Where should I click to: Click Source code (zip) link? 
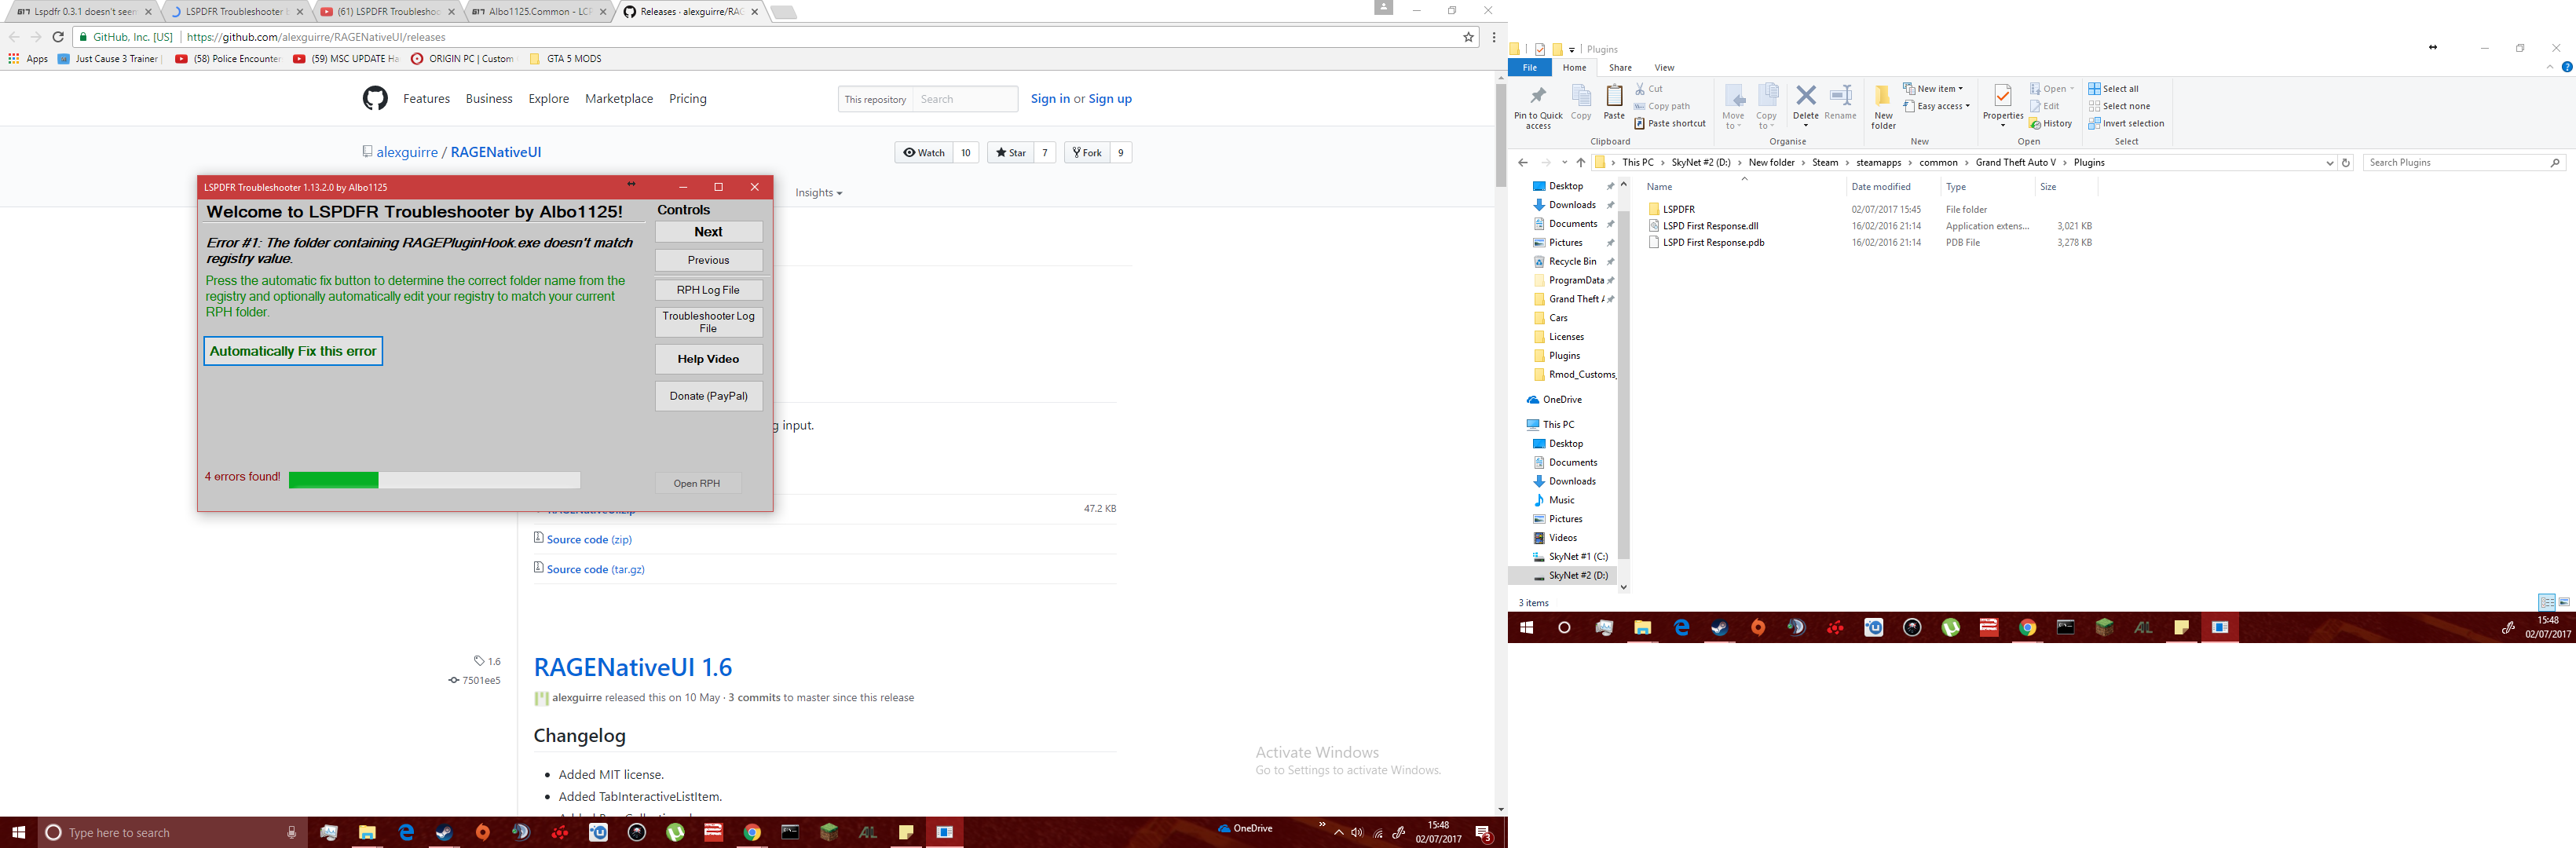pos(589,540)
